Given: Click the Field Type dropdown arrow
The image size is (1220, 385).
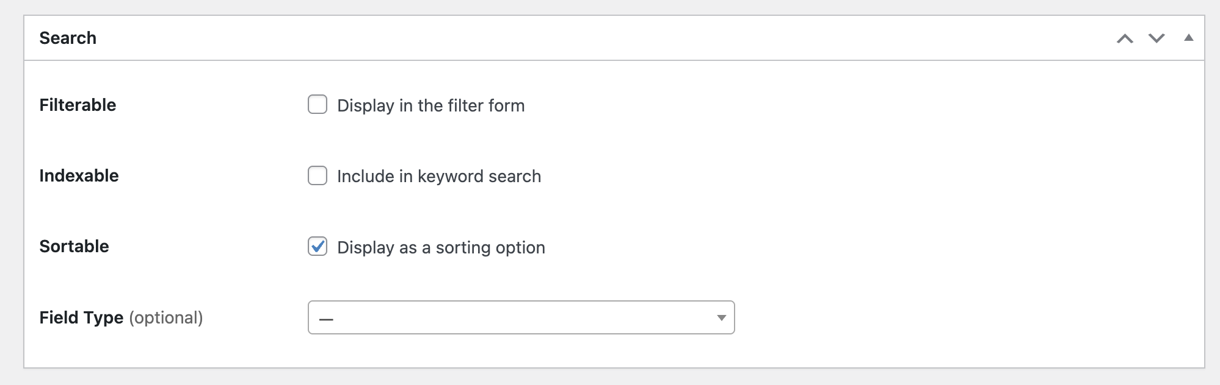Looking at the screenshot, I should 721,317.
